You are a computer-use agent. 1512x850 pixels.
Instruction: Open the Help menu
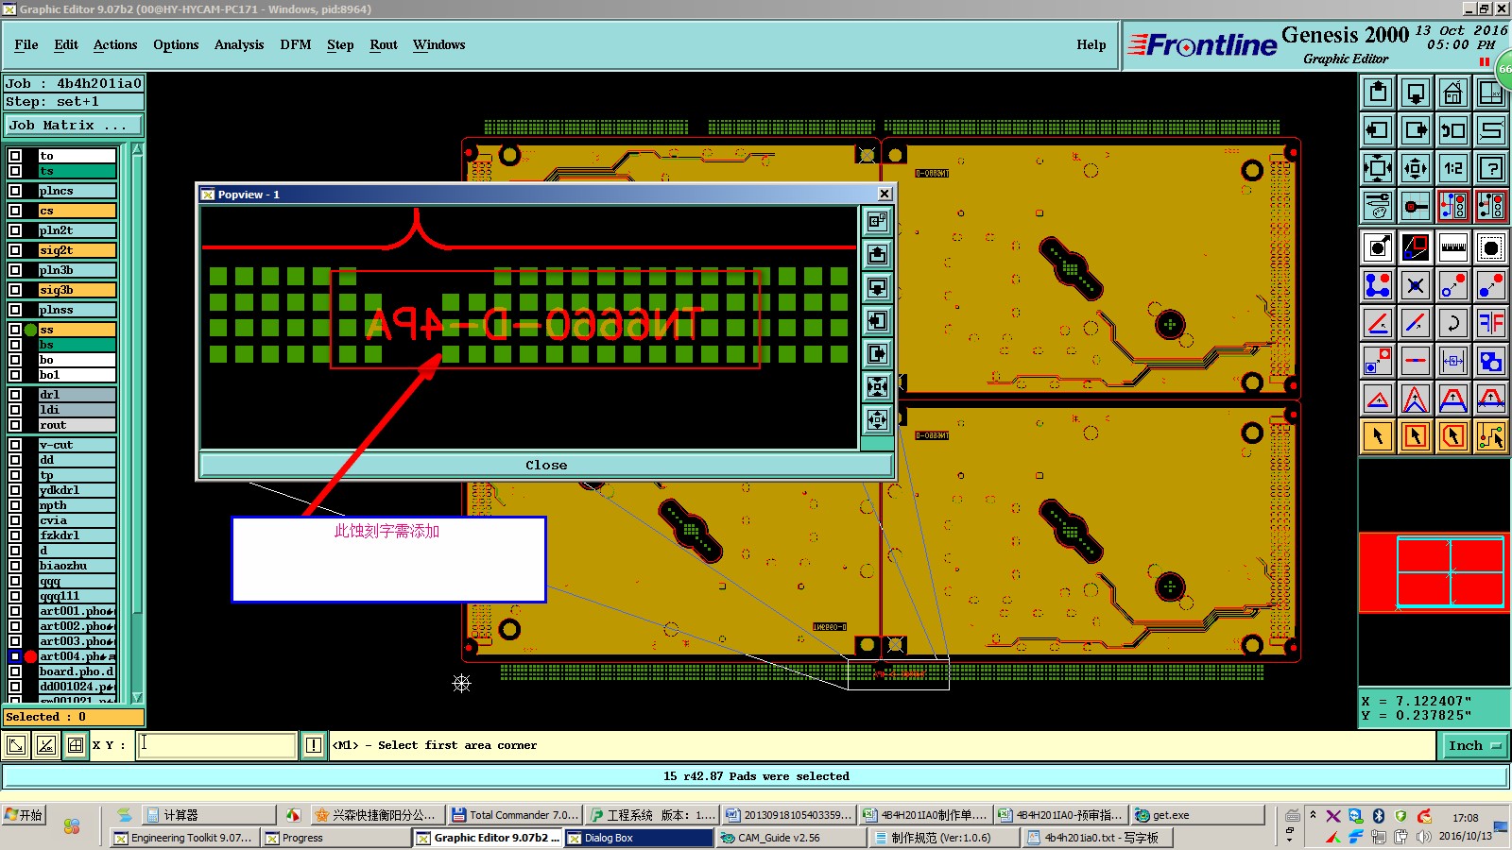1091,44
